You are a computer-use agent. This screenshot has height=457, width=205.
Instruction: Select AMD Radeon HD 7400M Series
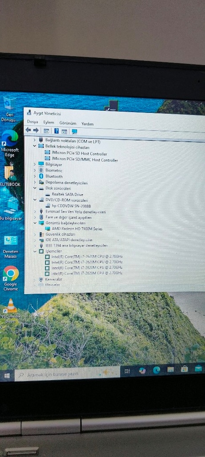pyautogui.click(x=77, y=229)
